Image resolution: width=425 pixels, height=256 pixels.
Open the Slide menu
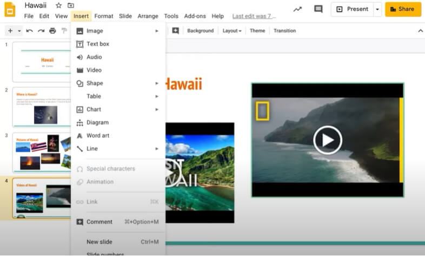click(x=125, y=16)
